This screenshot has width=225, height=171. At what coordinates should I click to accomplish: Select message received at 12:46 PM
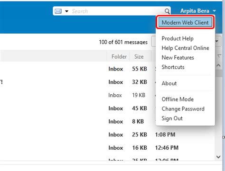pyautogui.click(x=108, y=148)
